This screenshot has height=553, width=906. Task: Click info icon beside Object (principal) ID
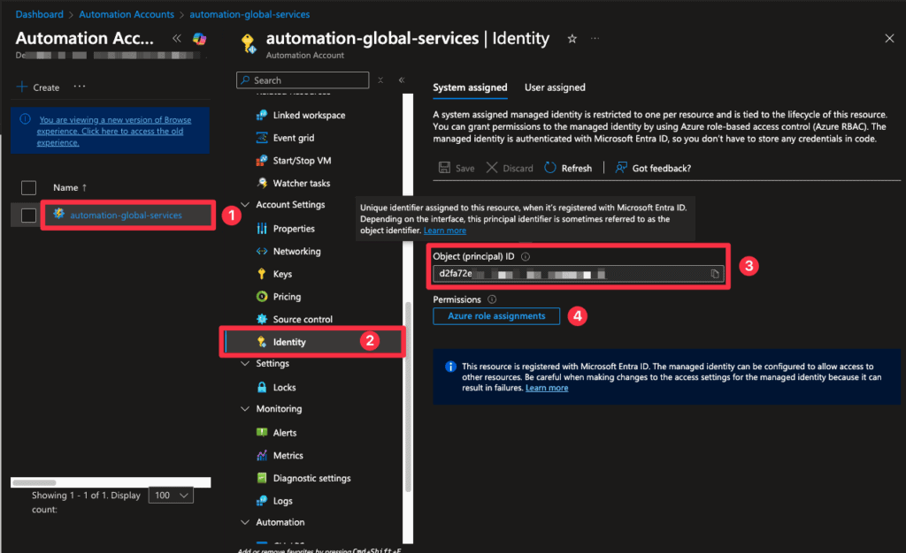tap(526, 256)
